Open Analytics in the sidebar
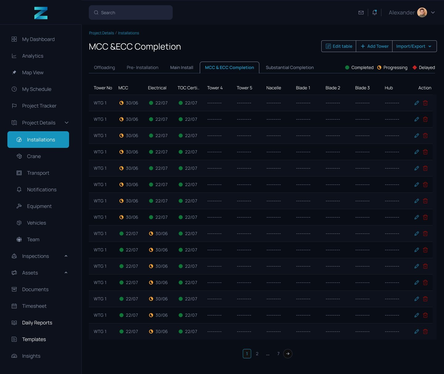Viewport: 444px width, 374px height. point(33,56)
